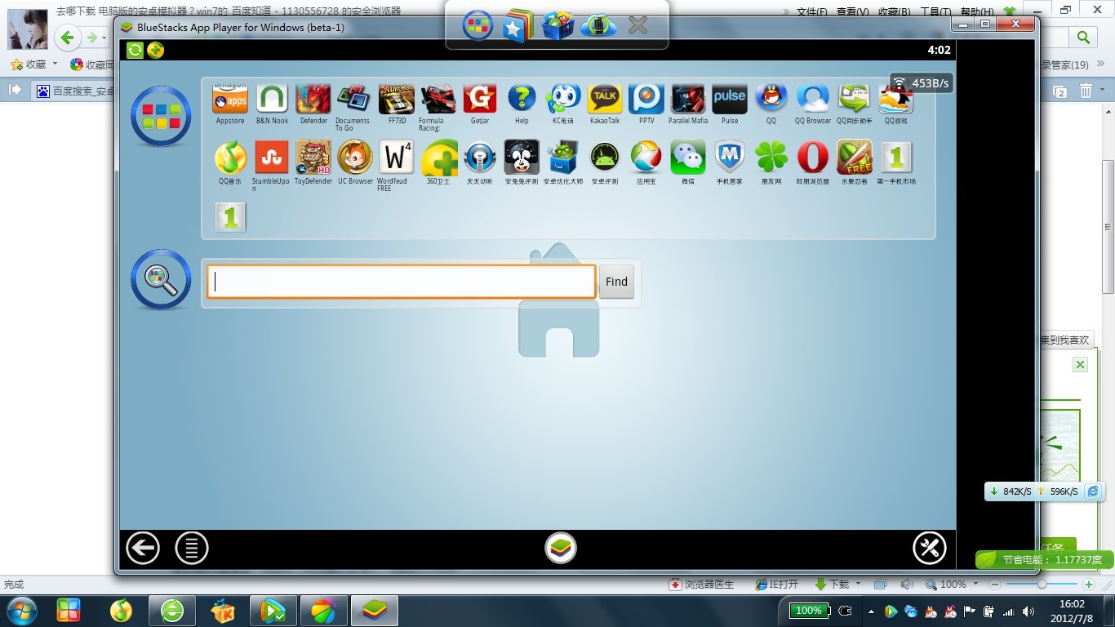This screenshot has width=1115, height=627.
Task: Click the browser zoom slider
Action: [x=1042, y=585]
